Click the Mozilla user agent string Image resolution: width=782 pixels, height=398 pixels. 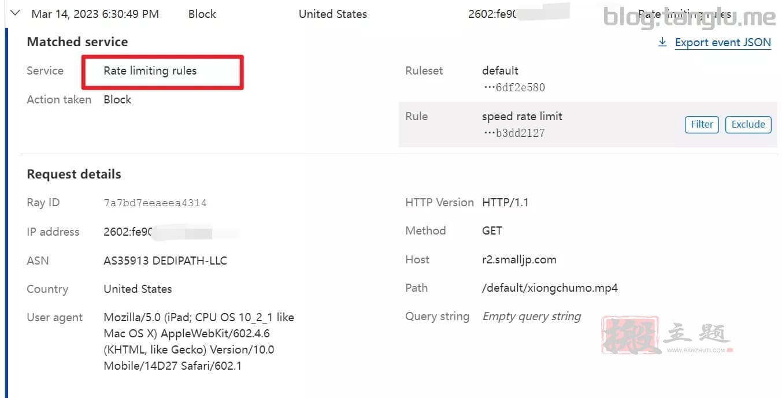tap(199, 341)
